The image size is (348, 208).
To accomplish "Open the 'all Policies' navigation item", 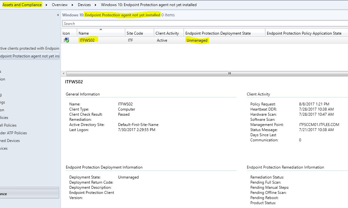I will (8, 125).
